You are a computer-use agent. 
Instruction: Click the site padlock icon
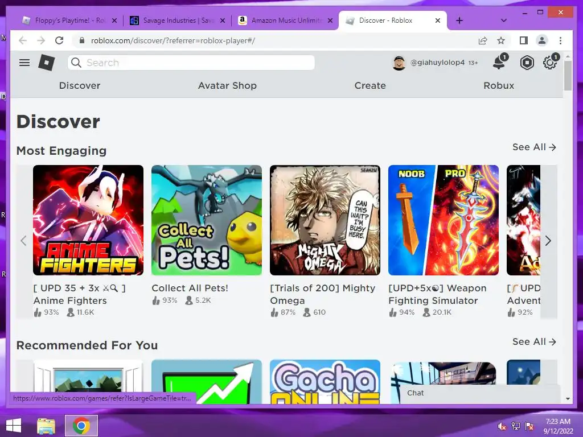pos(82,40)
